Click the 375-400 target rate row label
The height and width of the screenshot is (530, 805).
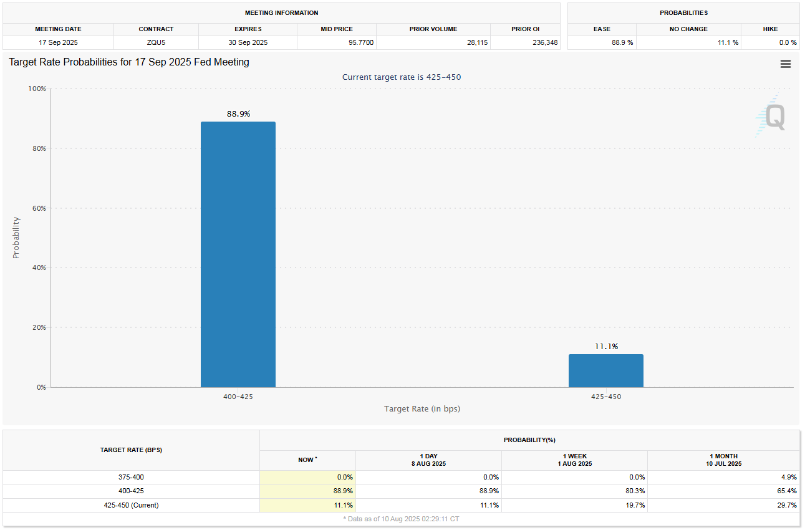pyautogui.click(x=131, y=477)
